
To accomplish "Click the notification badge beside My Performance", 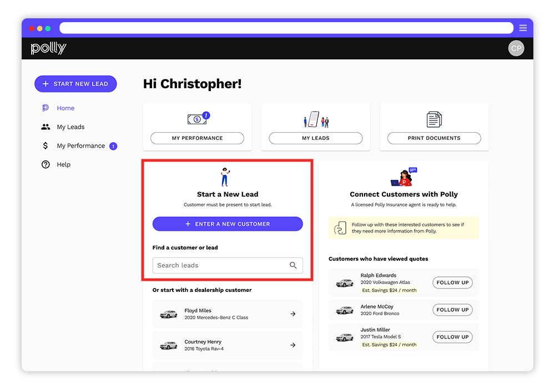I will coord(113,146).
